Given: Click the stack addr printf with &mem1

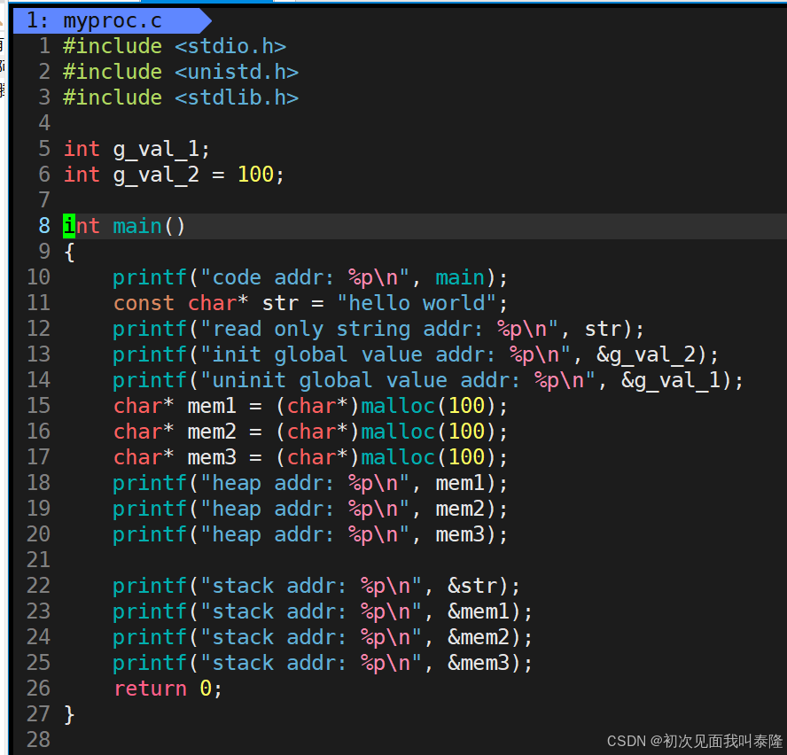Looking at the screenshot, I should 323,611.
